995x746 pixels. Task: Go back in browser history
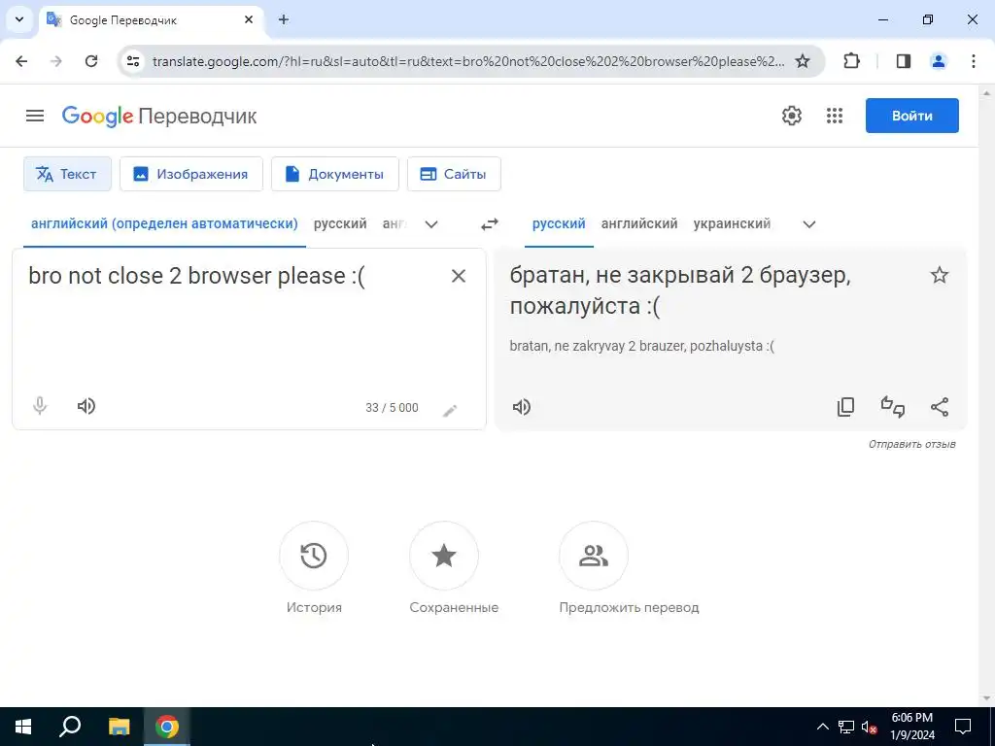[x=21, y=61]
